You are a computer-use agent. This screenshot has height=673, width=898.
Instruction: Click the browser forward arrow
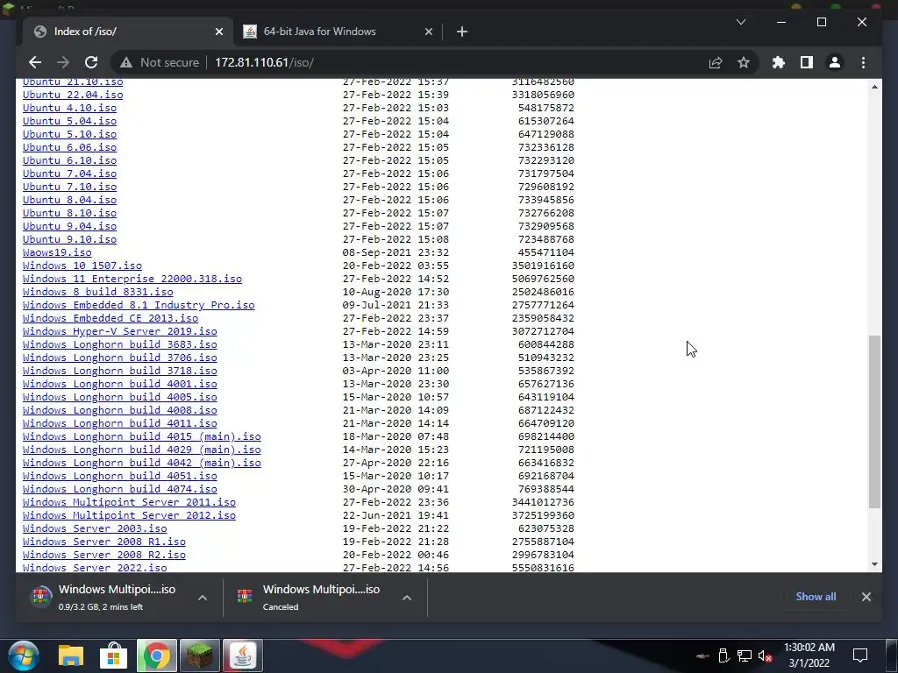pos(63,62)
